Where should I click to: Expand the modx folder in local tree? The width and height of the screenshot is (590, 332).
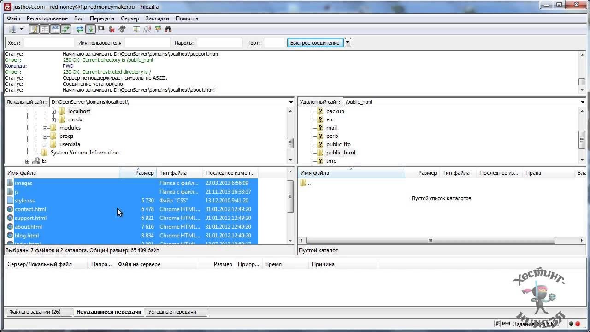tap(54, 119)
